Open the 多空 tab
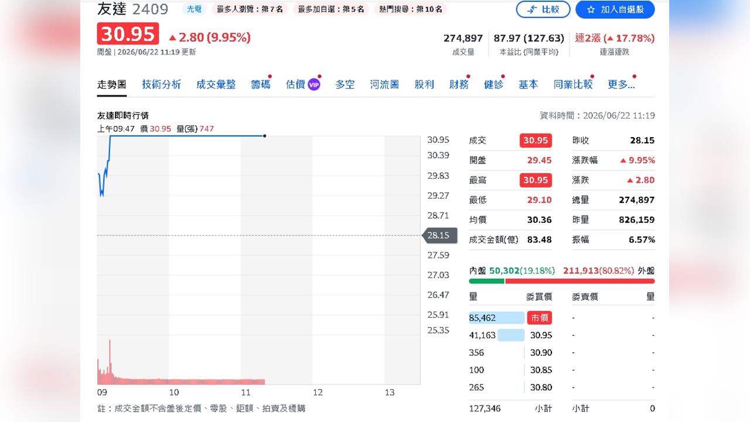 tap(345, 84)
